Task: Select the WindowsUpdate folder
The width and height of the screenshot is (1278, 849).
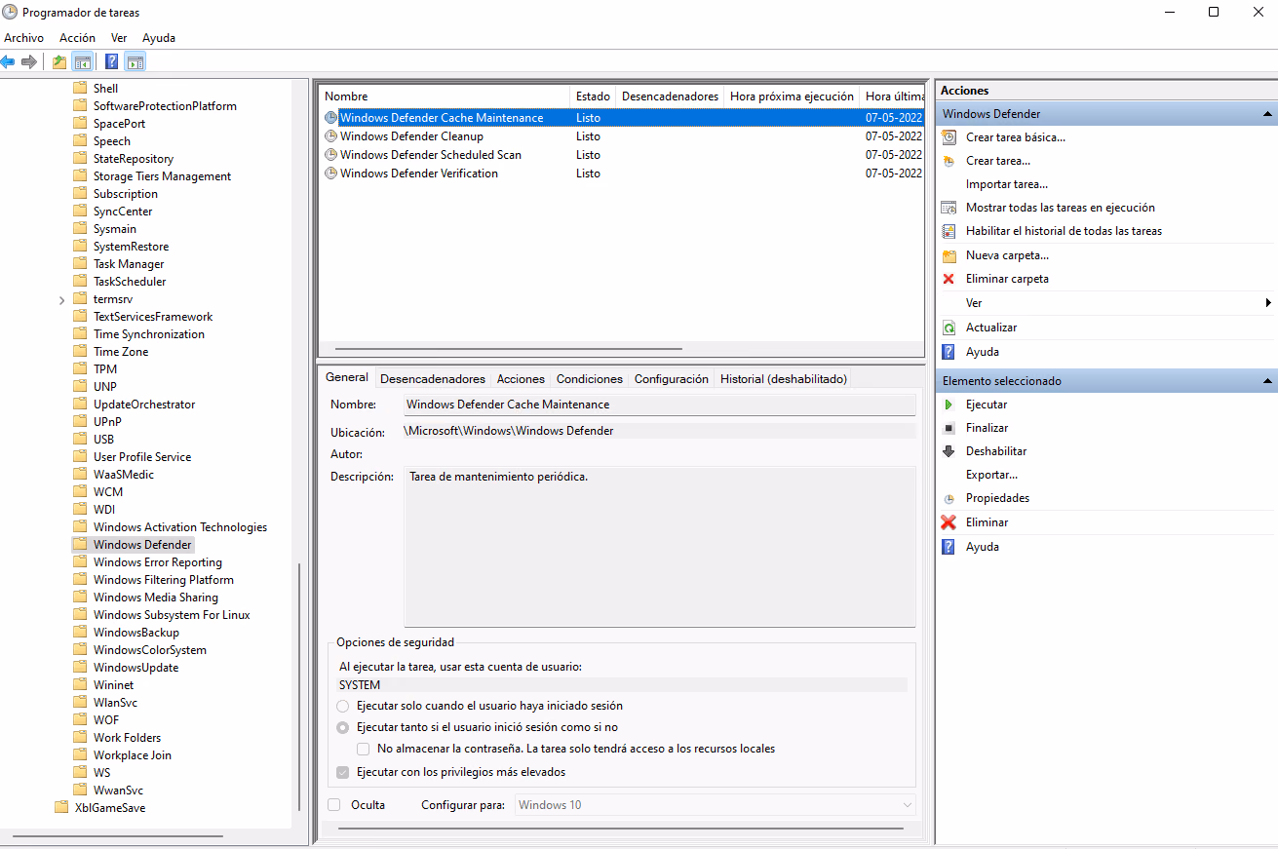Action: (x=136, y=668)
